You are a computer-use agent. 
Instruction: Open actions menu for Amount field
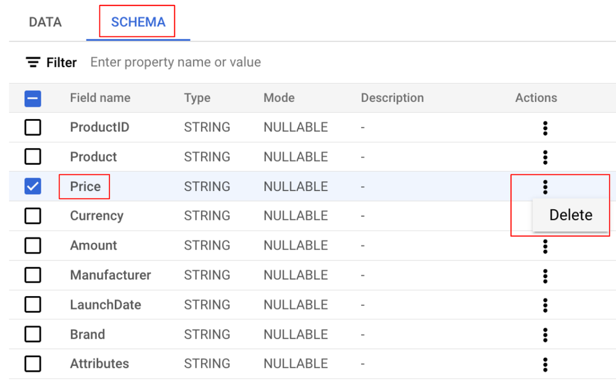545,246
